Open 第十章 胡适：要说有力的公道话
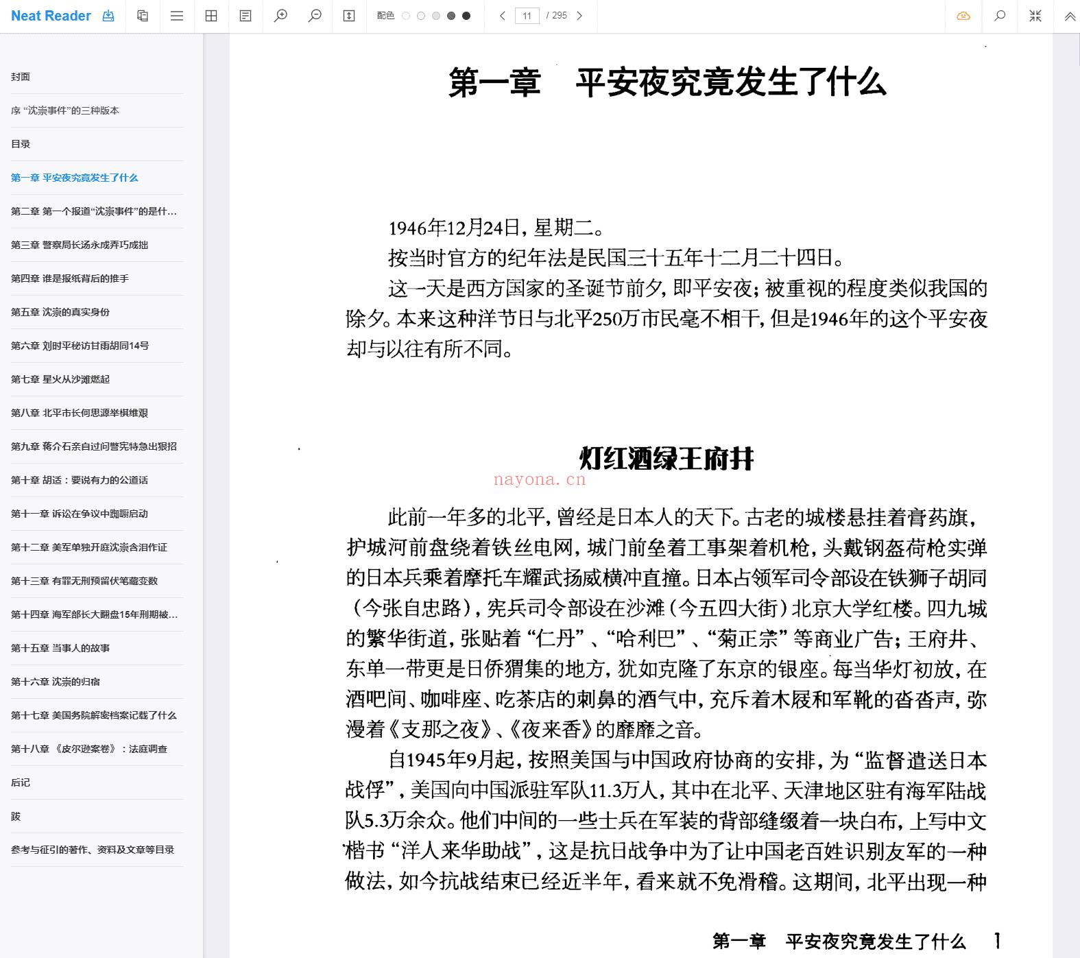Image resolution: width=1080 pixels, height=958 pixels. pos(97,480)
